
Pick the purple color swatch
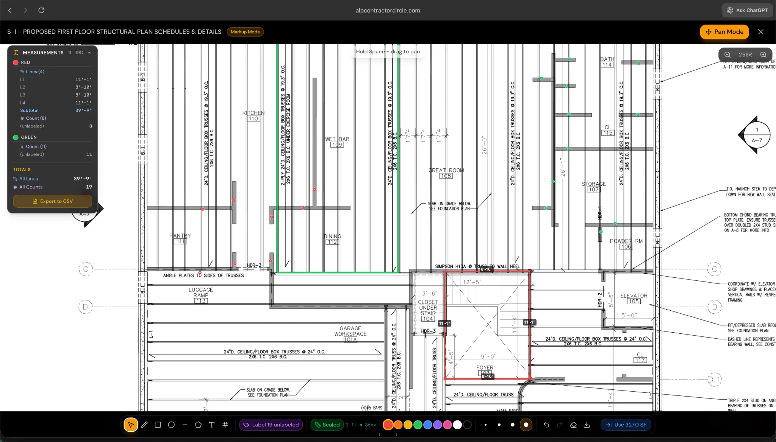(x=437, y=425)
